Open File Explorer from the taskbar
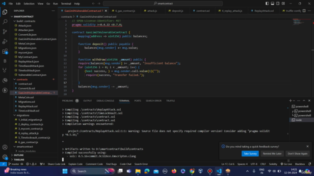The image size is (314, 176). pyautogui.click(x=138, y=171)
